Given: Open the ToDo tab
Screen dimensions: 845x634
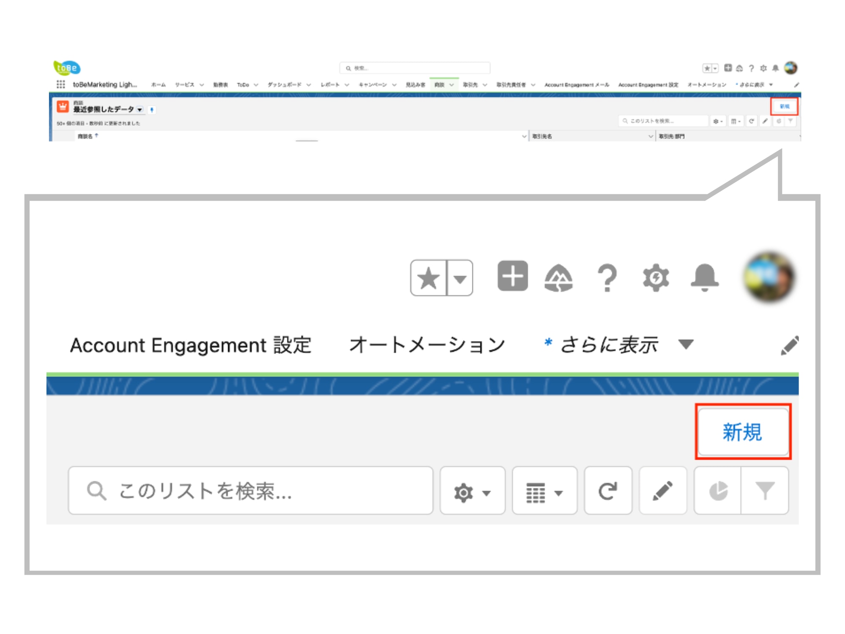Looking at the screenshot, I should click(x=243, y=85).
